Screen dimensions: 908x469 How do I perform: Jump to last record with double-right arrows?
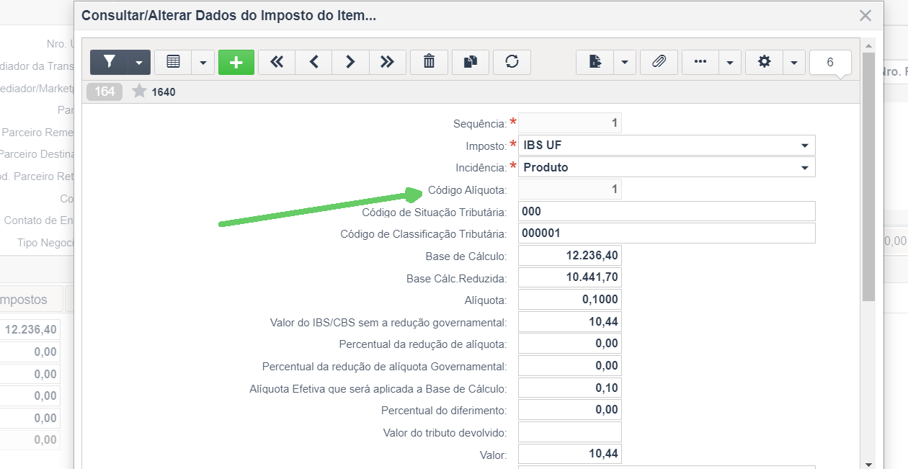[388, 62]
